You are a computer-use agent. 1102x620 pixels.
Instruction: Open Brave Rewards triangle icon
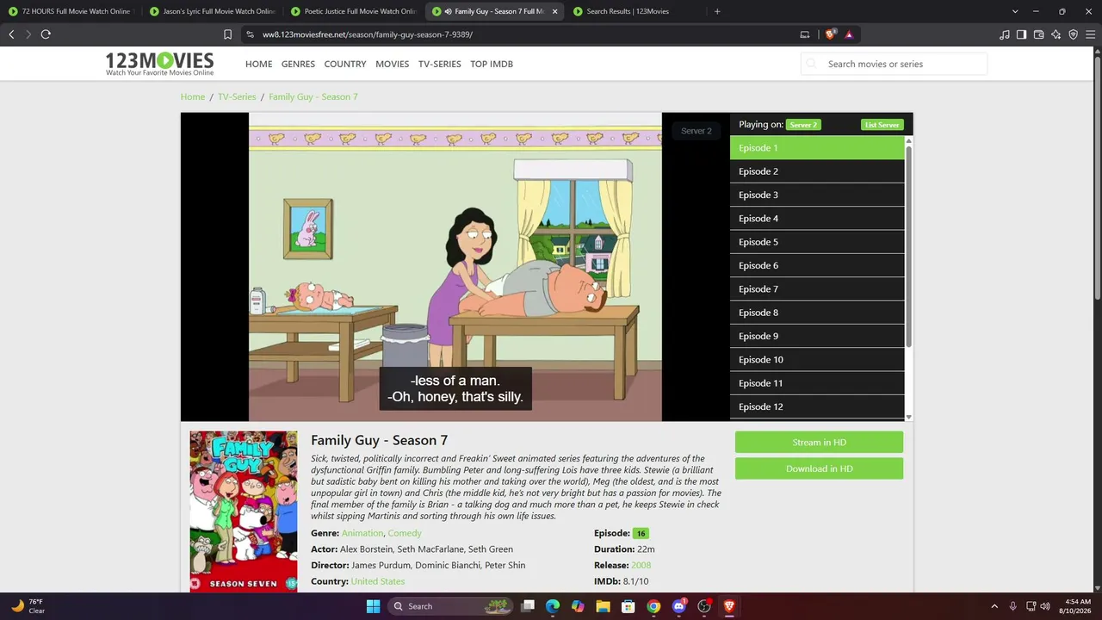tap(849, 34)
